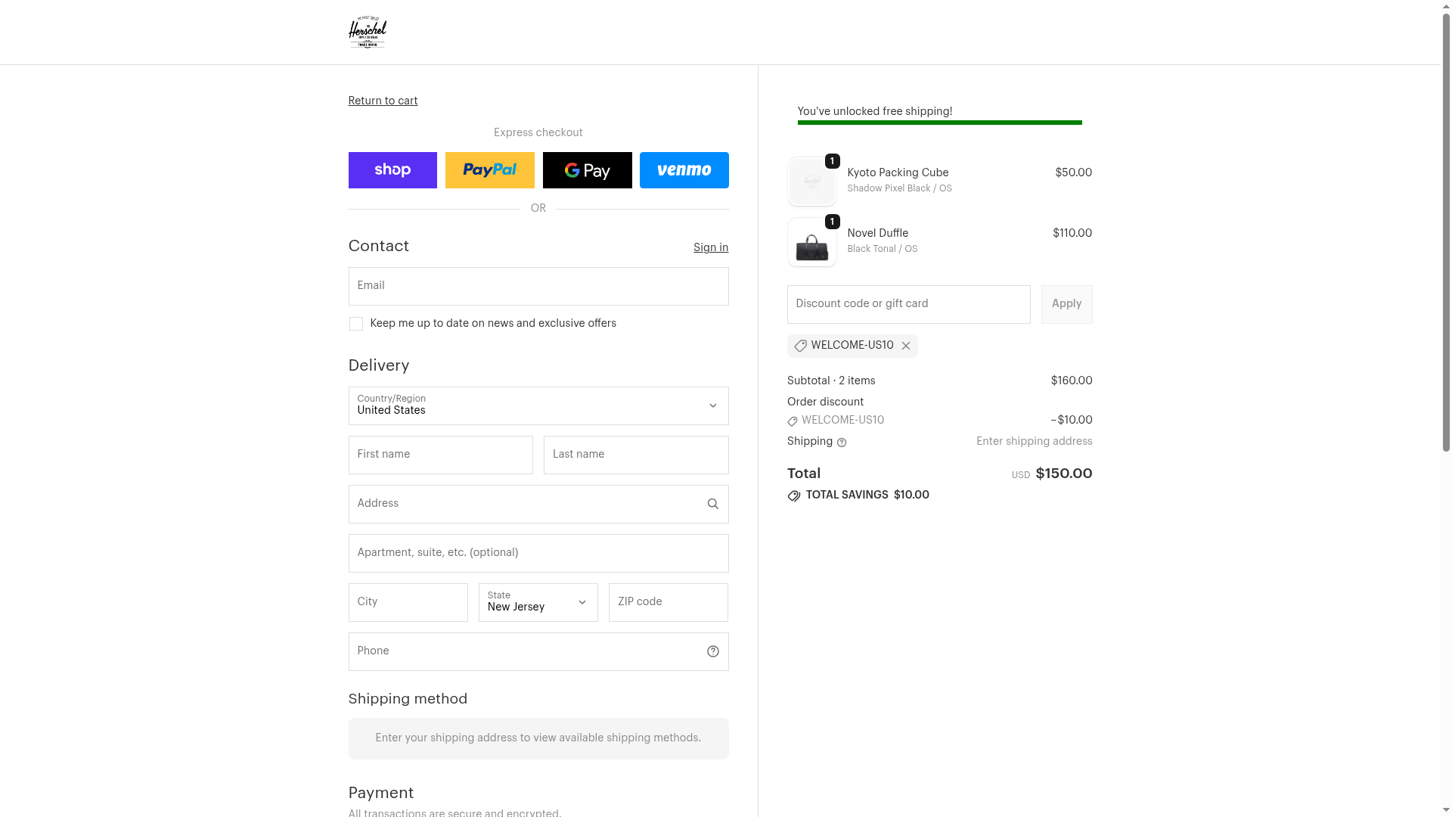Remove the WELCOME-US10 discount code
This screenshot has height=817, width=1452.
point(905,346)
